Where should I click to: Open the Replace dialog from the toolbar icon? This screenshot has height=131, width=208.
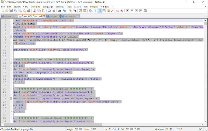click(x=64, y=11)
